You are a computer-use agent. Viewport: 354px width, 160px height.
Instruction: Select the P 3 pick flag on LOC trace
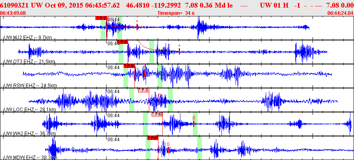coord(144,90)
